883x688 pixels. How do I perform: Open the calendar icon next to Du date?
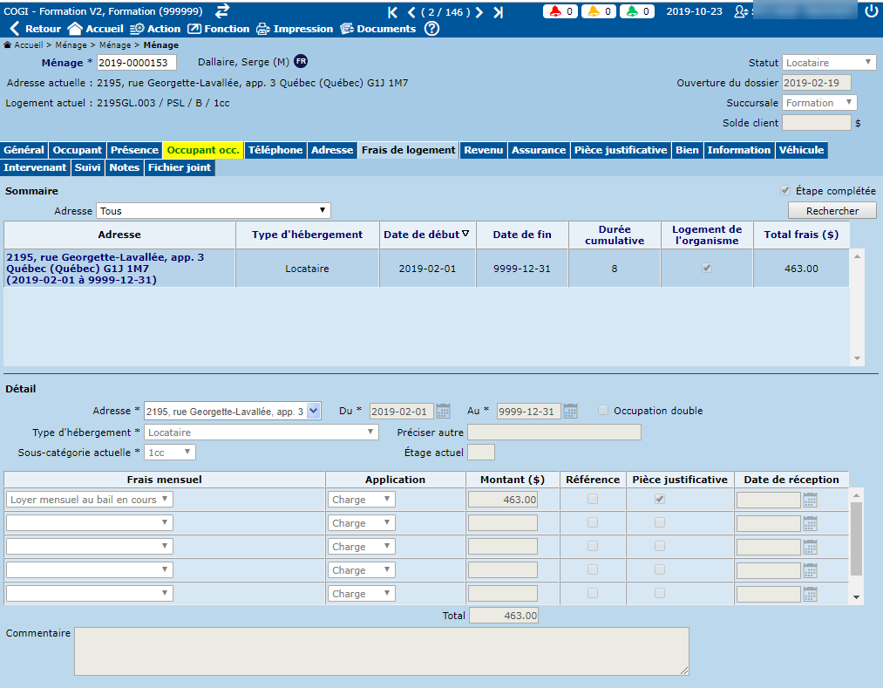tap(443, 411)
